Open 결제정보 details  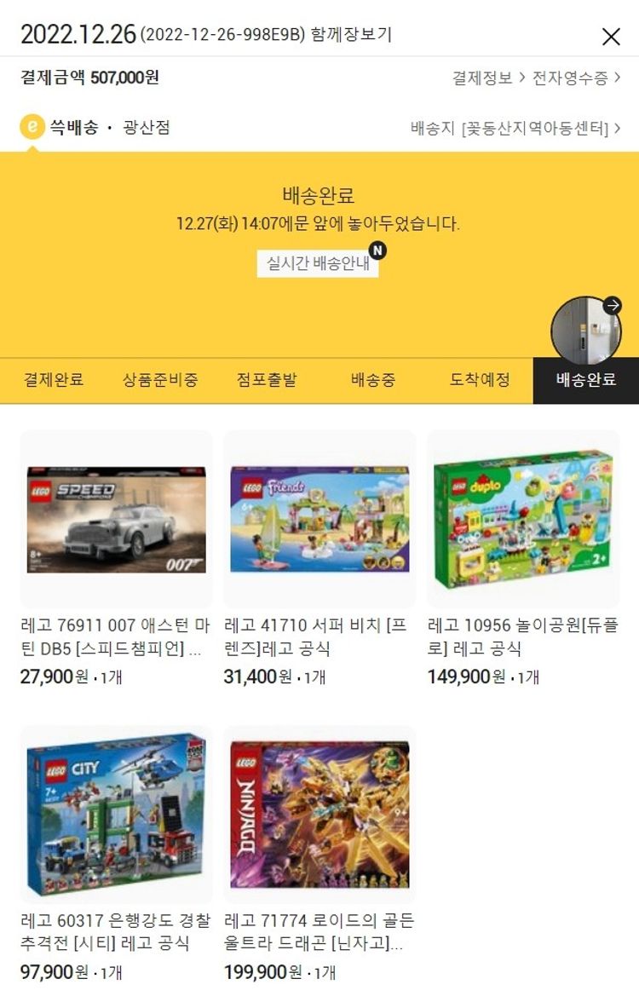click(489, 78)
